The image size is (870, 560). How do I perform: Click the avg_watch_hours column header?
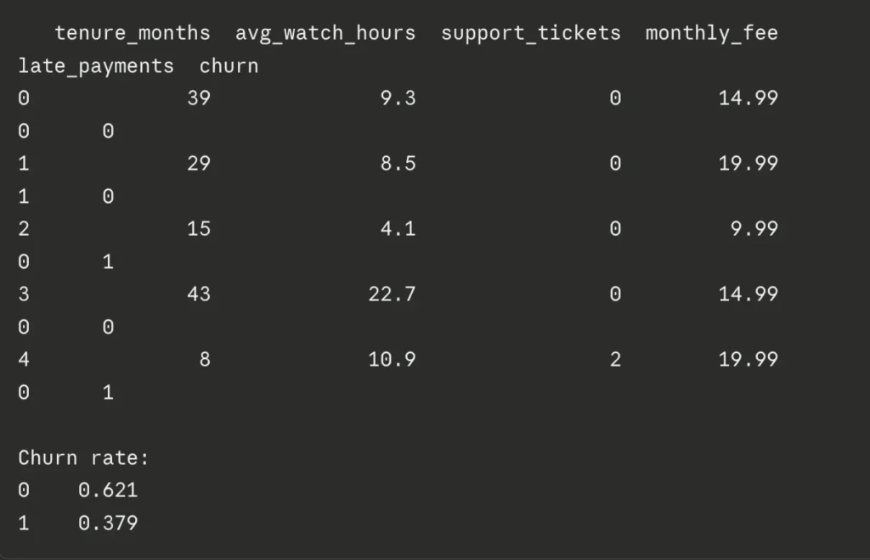click(x=325, y=33)
